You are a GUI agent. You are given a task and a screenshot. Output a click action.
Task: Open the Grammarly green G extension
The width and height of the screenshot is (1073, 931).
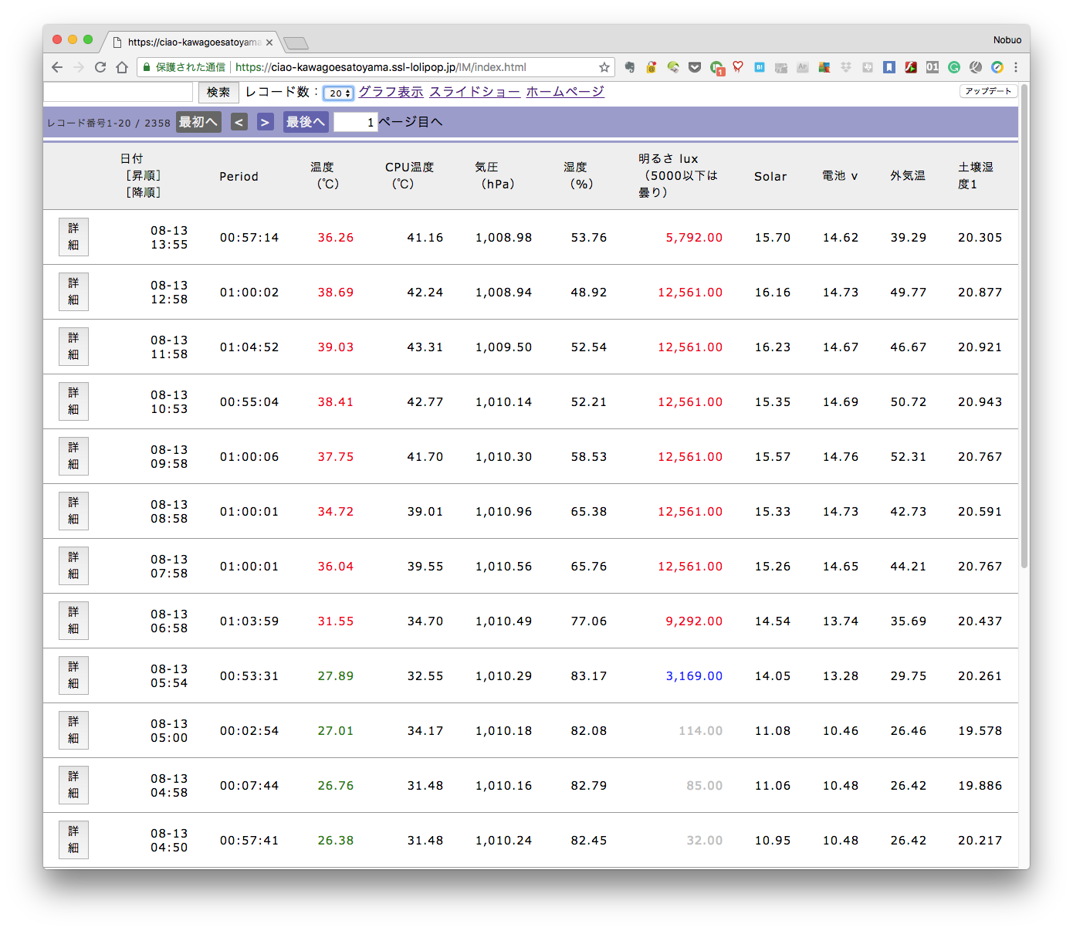coord(954,67)
